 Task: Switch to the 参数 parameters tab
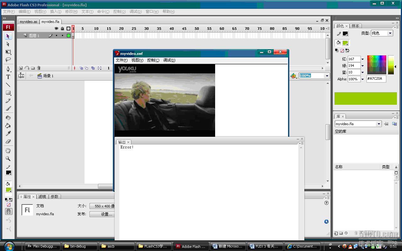coord(55,197)
